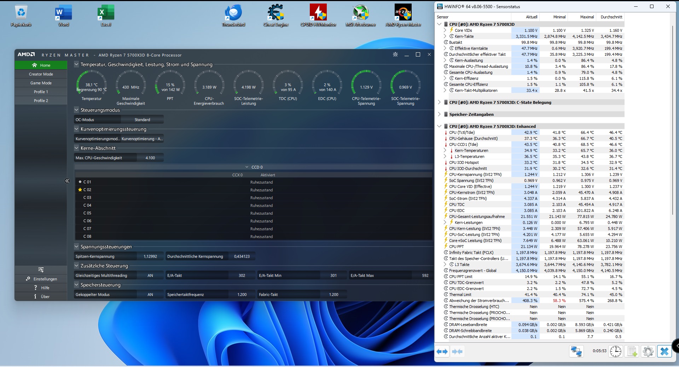
Task: Collapse the Kerne-Abschnitt section
Action: (76, 148)
